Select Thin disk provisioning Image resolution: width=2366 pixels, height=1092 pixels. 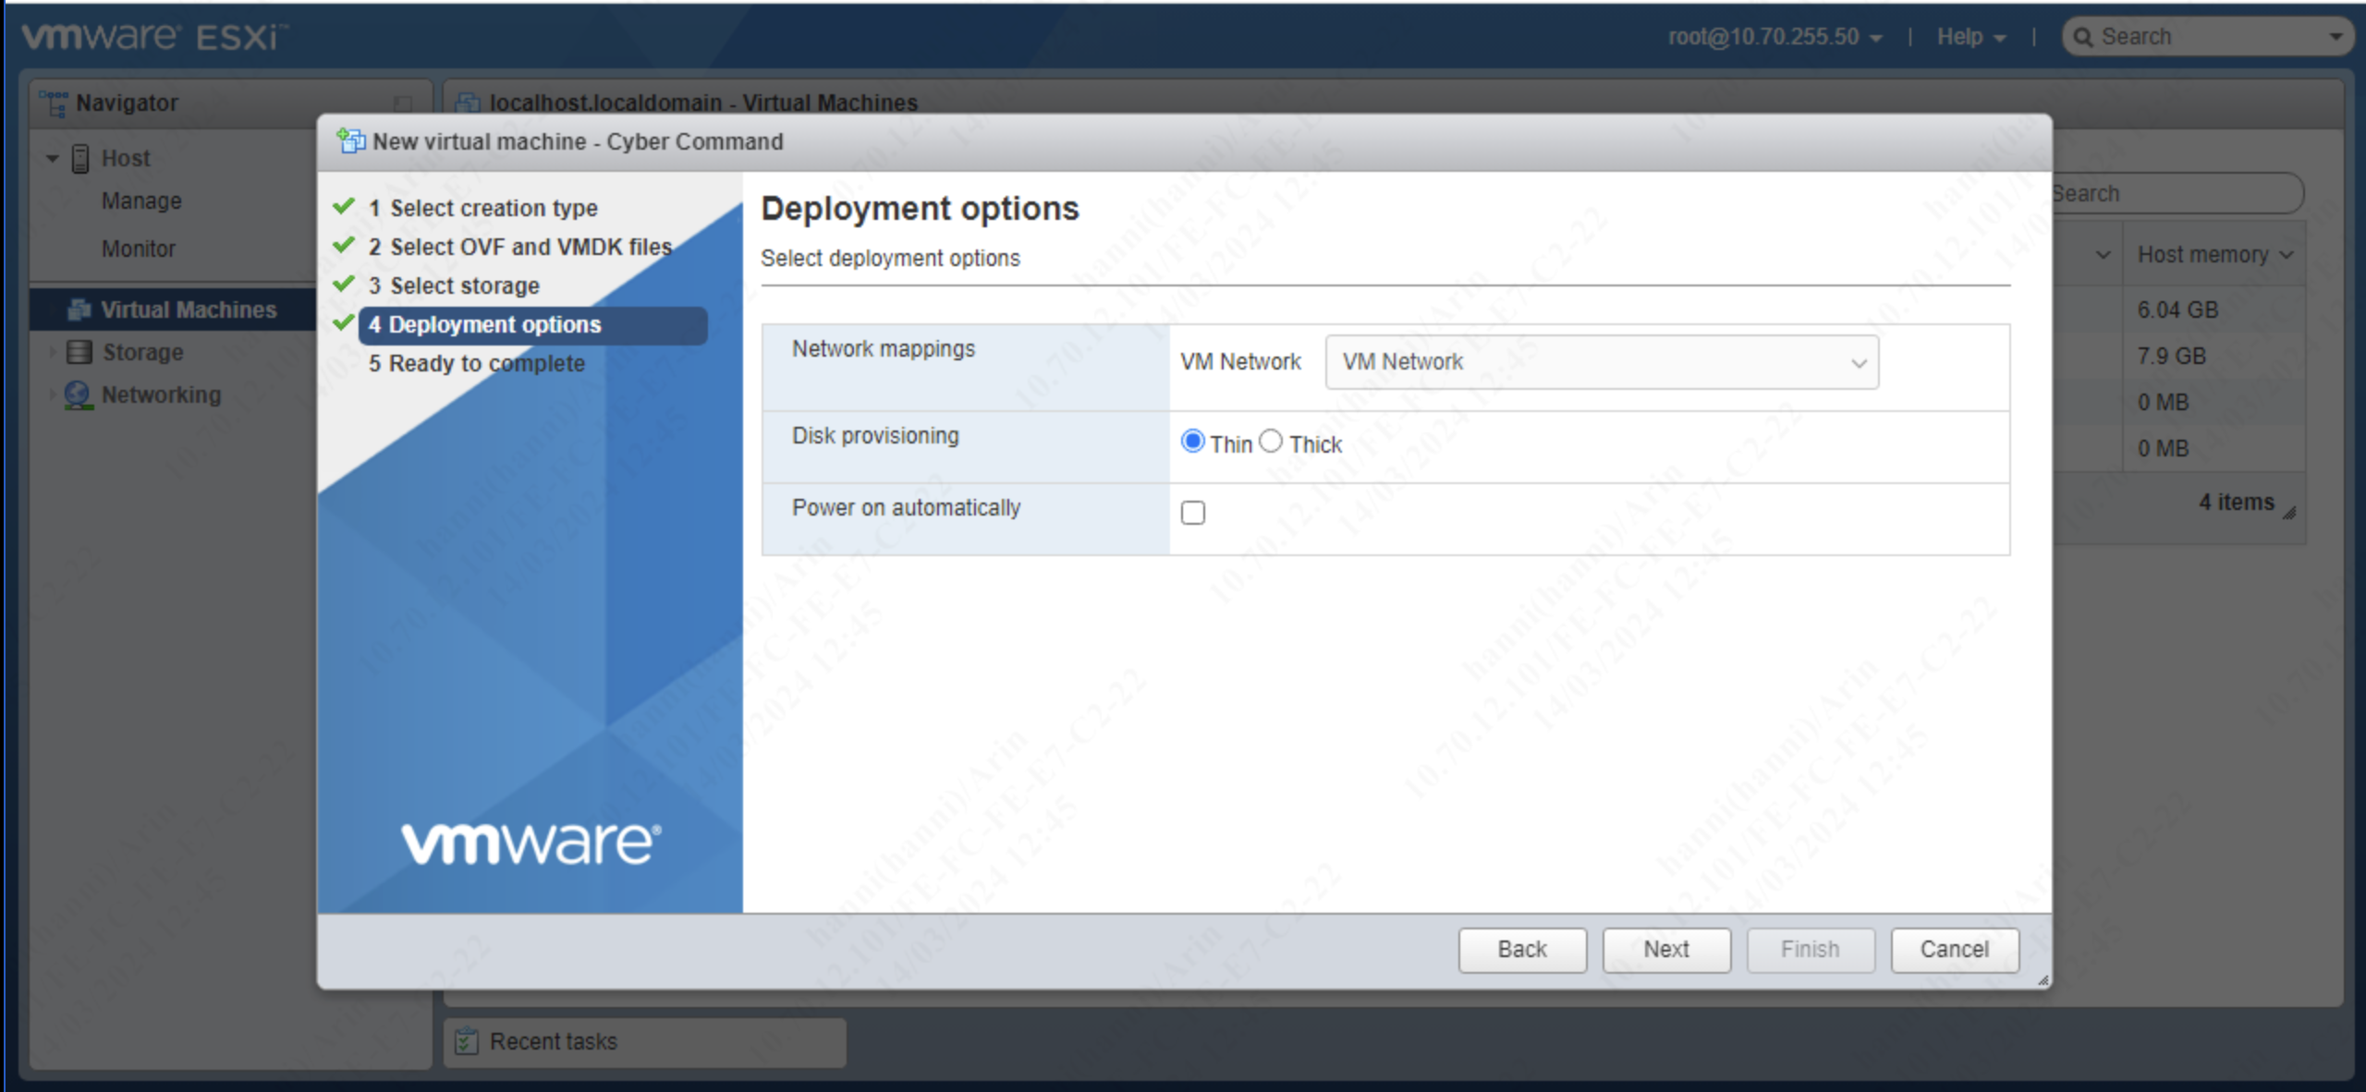click(x=1194, y=442)
